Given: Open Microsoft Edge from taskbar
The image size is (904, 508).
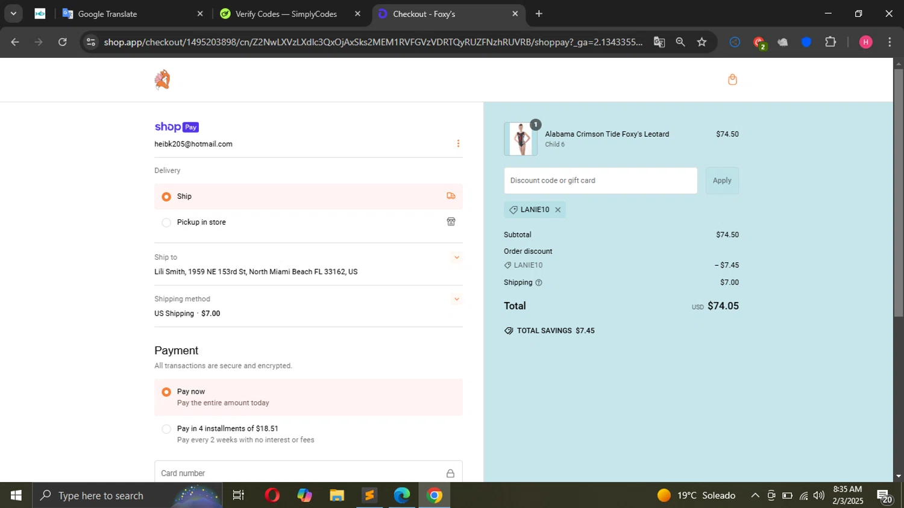Looking at the screenshot, I should pyautogui.click(x=402, y=495).
